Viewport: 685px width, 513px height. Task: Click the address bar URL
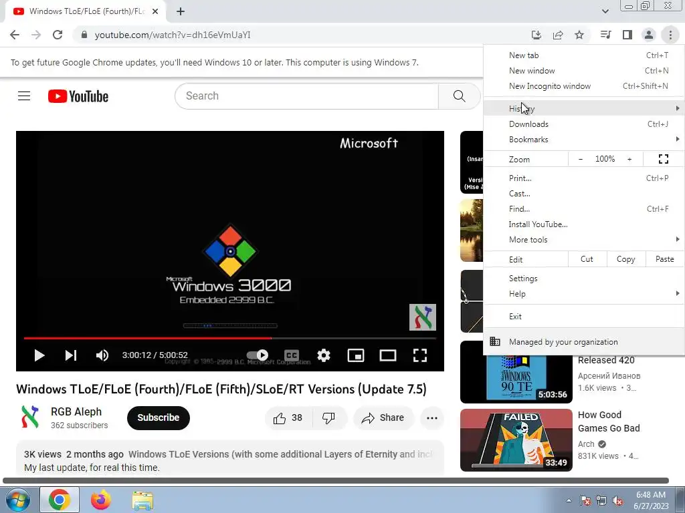(173, 35)
